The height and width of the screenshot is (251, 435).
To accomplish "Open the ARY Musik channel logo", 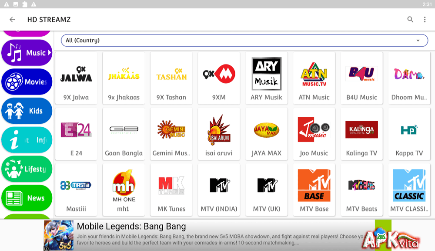I will tap(266, 74).
